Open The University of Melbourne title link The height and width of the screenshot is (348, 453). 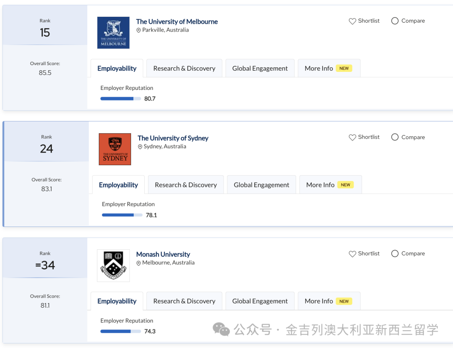click(177, 21)
